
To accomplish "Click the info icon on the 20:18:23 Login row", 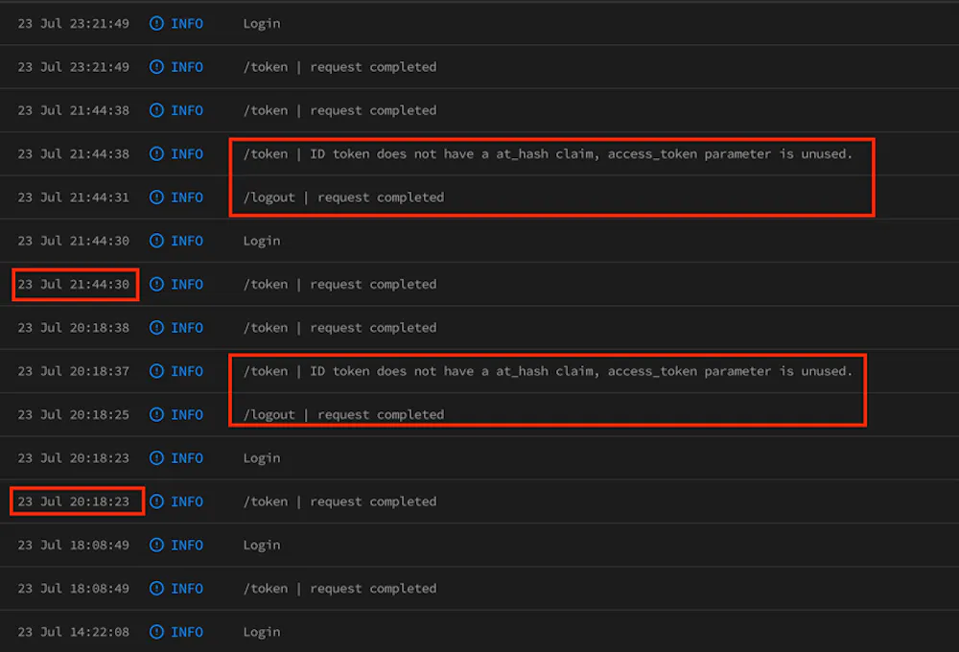I will (x=156, y=457).
